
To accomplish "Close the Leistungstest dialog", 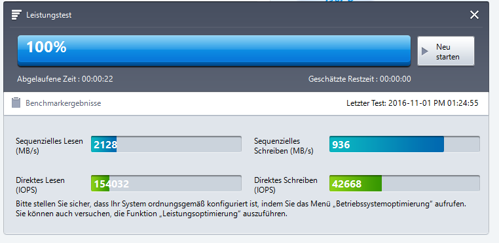I will point(474,15).
